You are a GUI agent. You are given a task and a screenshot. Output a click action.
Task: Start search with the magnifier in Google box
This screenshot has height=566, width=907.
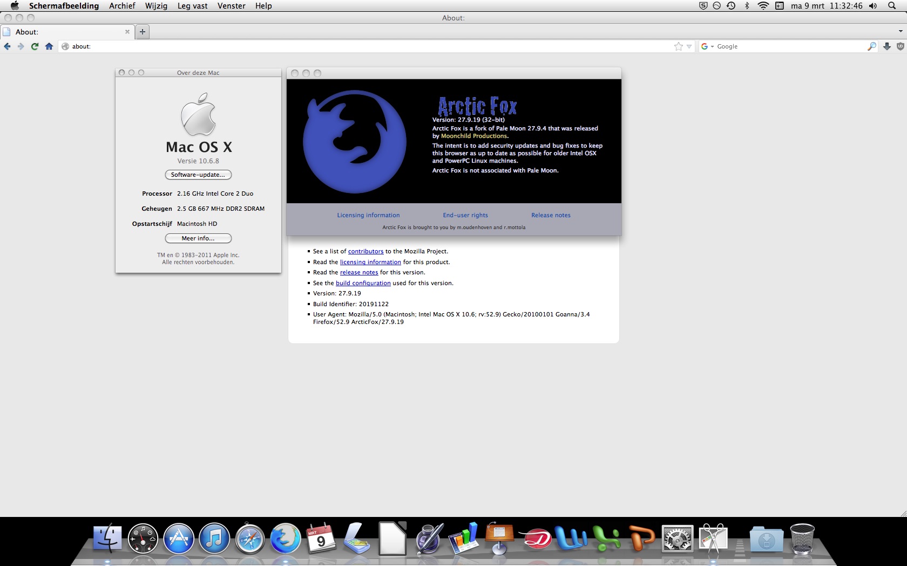872,46
